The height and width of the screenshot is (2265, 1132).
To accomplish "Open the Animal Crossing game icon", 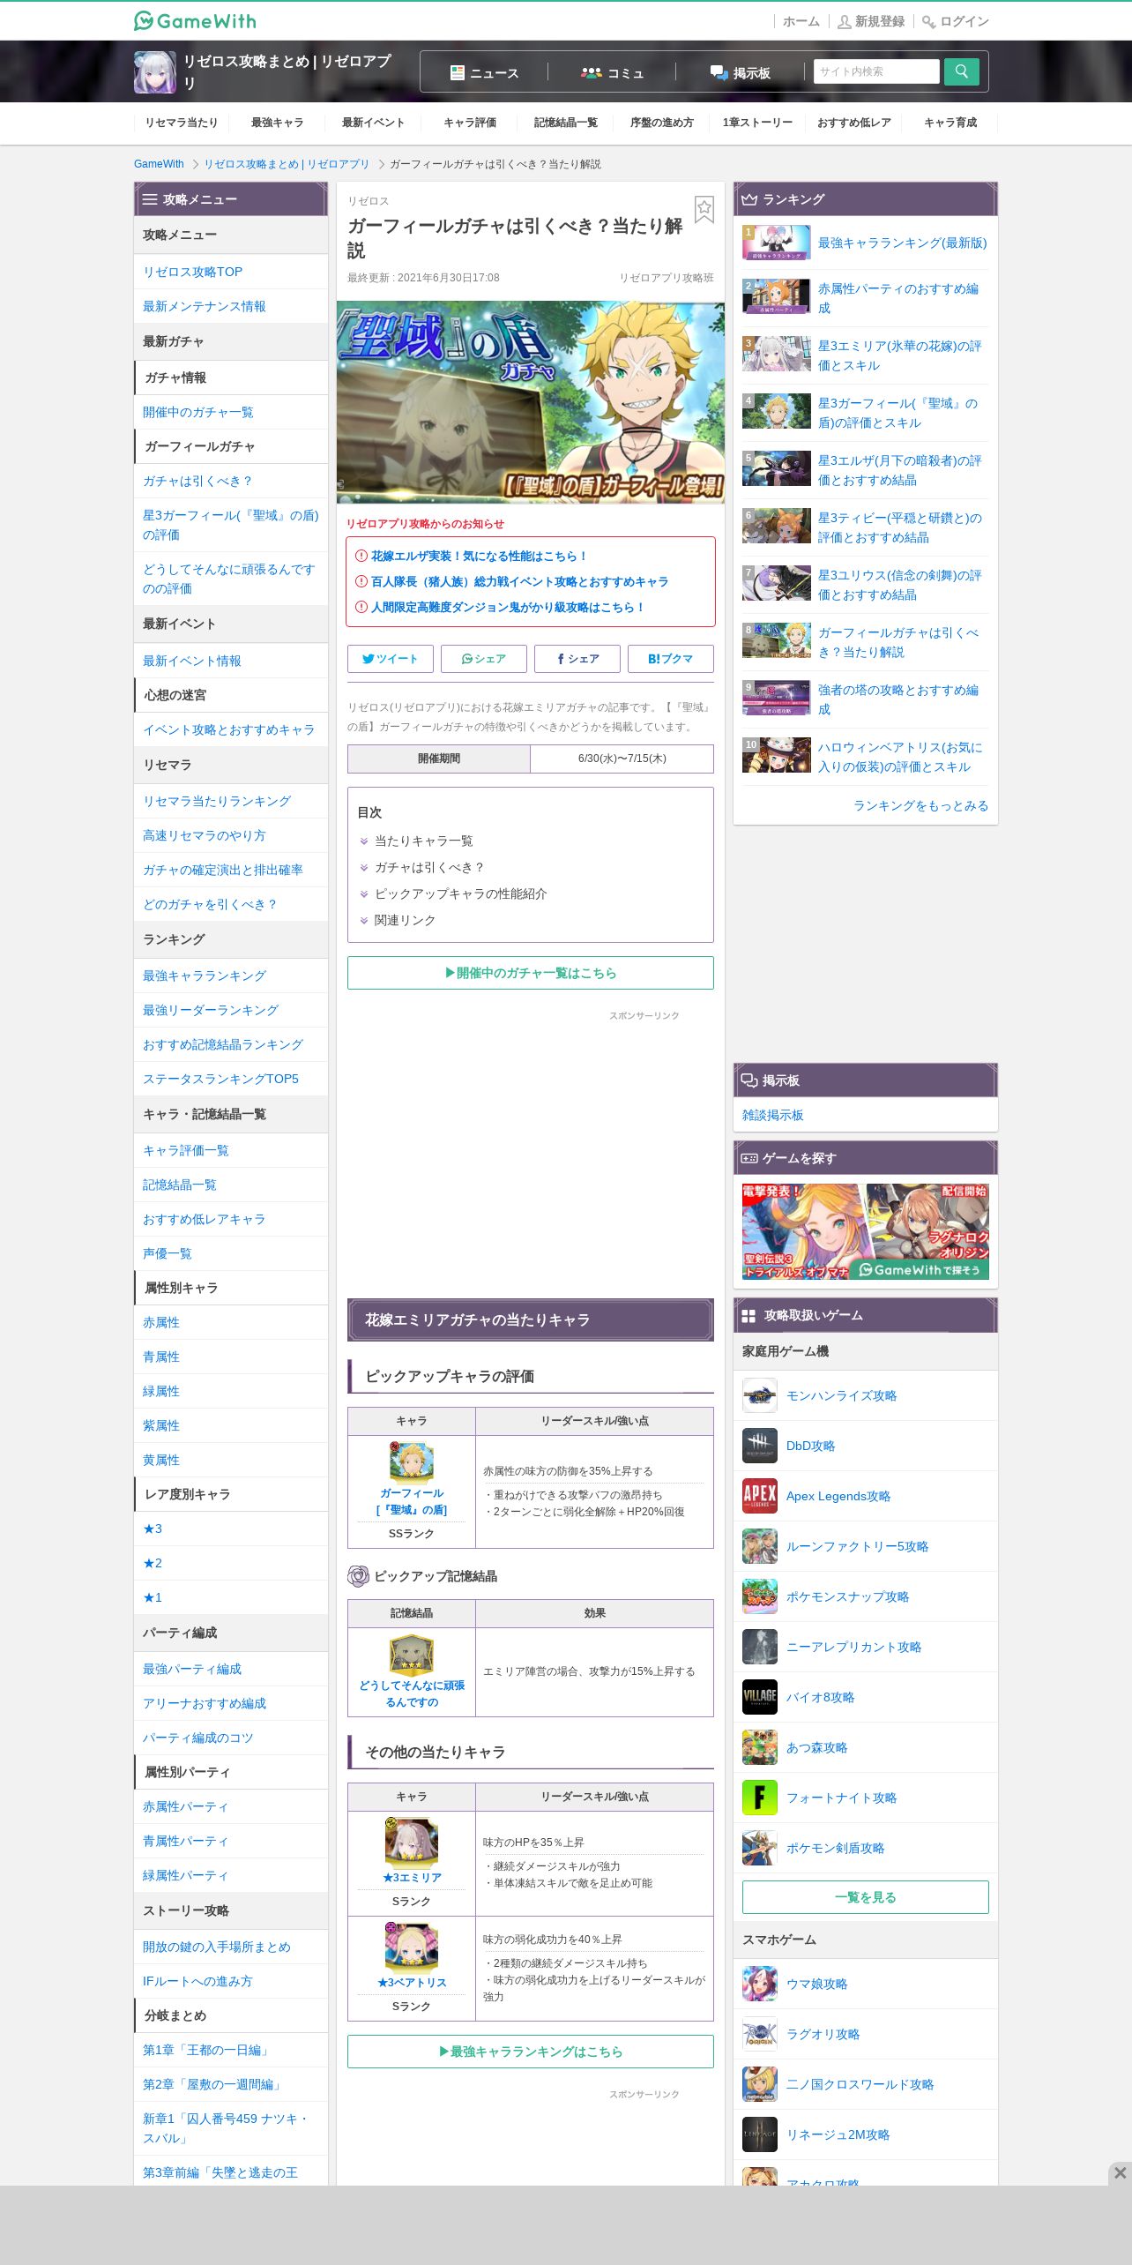I will coord(759,1747).
